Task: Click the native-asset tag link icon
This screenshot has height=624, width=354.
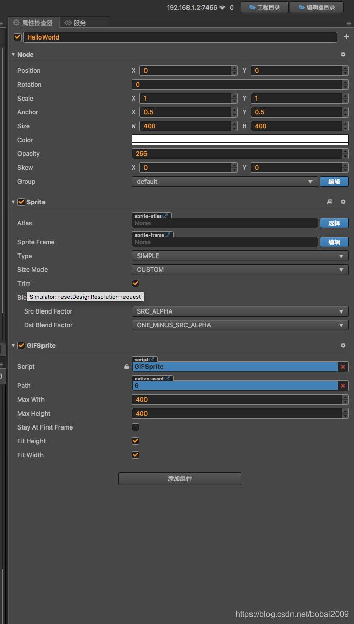Action: tap(168, 379)
